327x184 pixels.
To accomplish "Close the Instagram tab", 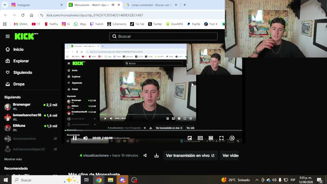I will (61, 5).
